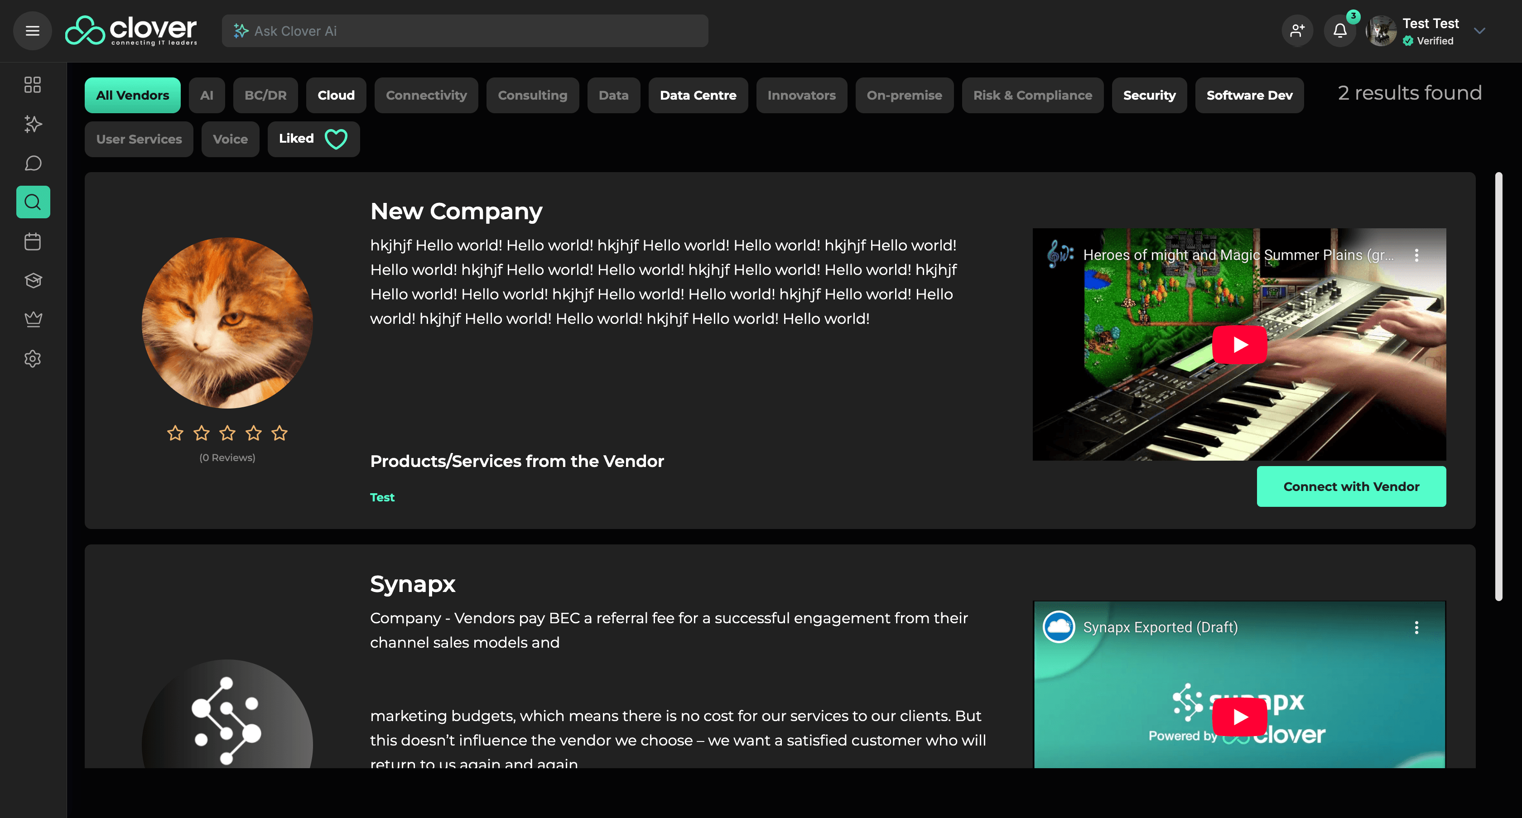Open the crown premium icon in sidebar
The height and width of the screenshot is (818, 1522).
pyautogui.click(x=33, y=319)
